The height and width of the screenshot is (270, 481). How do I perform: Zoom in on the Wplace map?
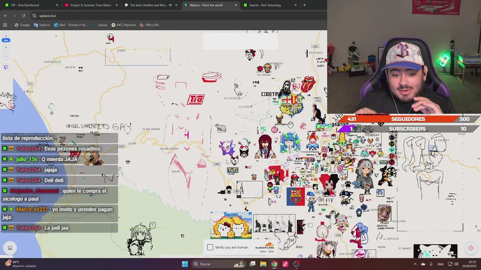click(6, 48)
